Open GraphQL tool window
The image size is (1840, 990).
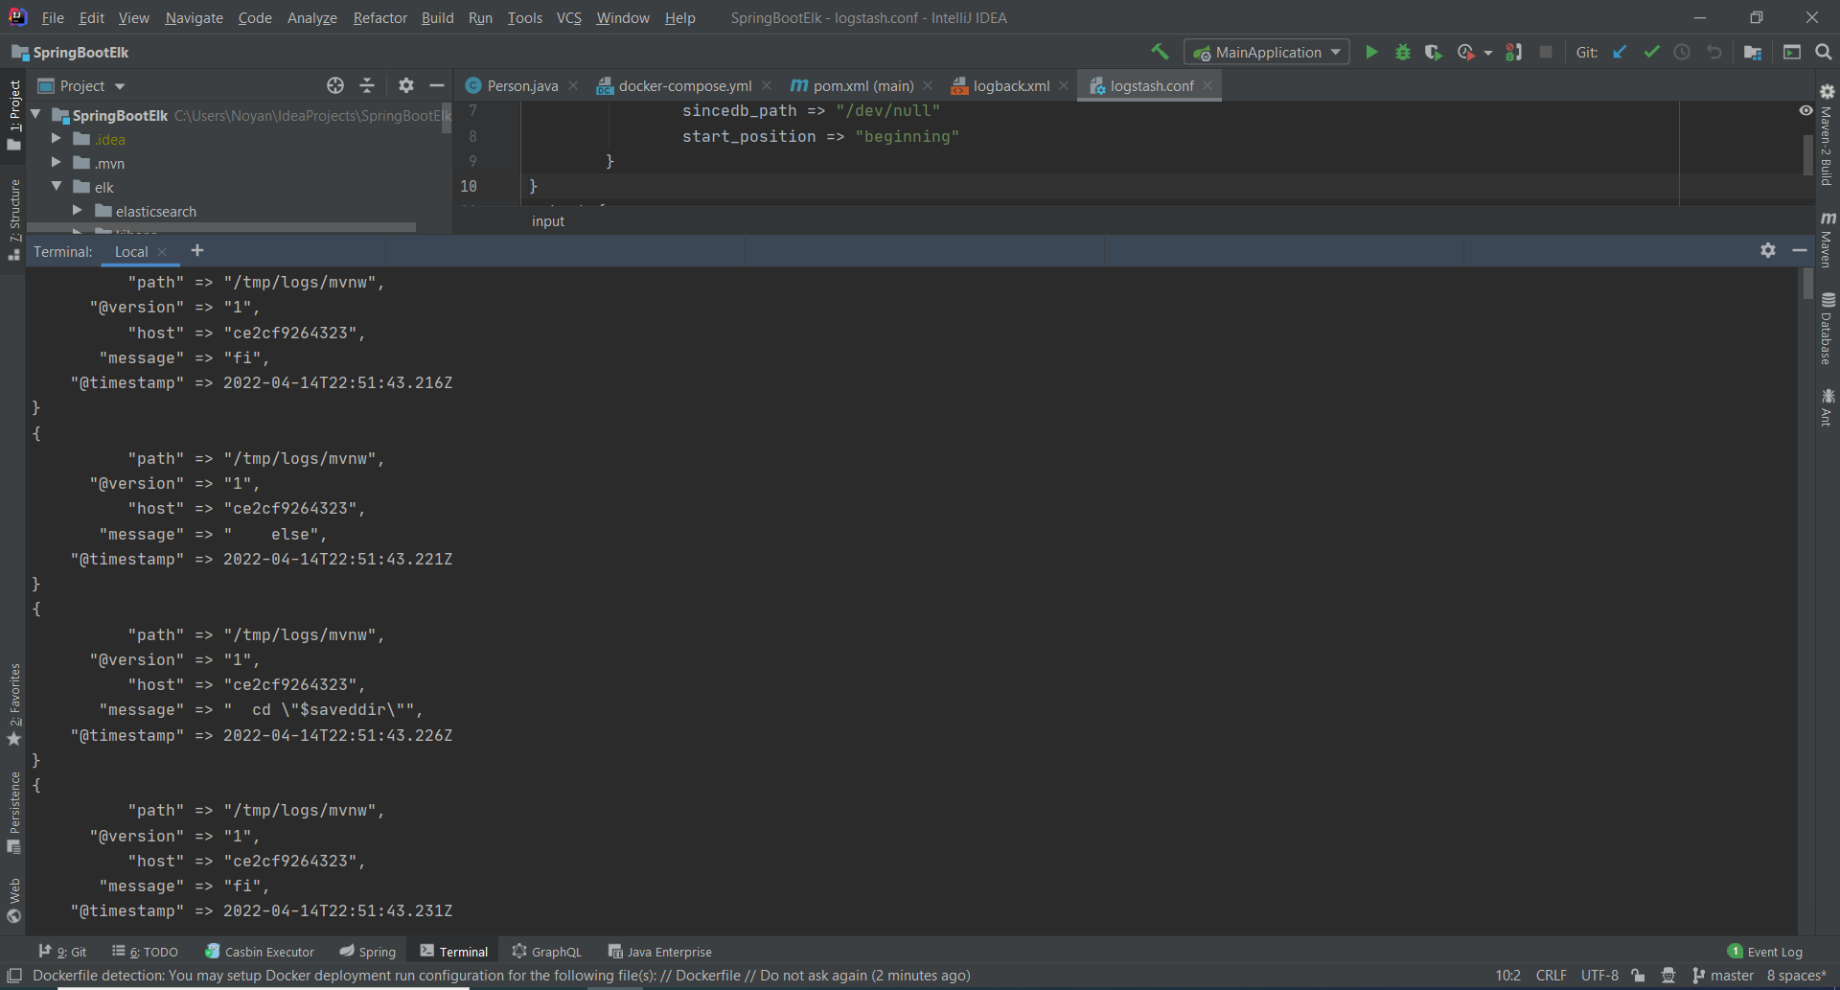click(547, 952)
